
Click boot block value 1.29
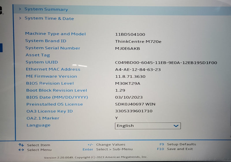120,90
